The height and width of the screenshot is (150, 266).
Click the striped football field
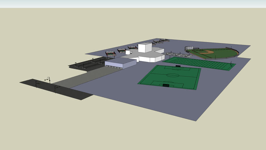[199, 63]
